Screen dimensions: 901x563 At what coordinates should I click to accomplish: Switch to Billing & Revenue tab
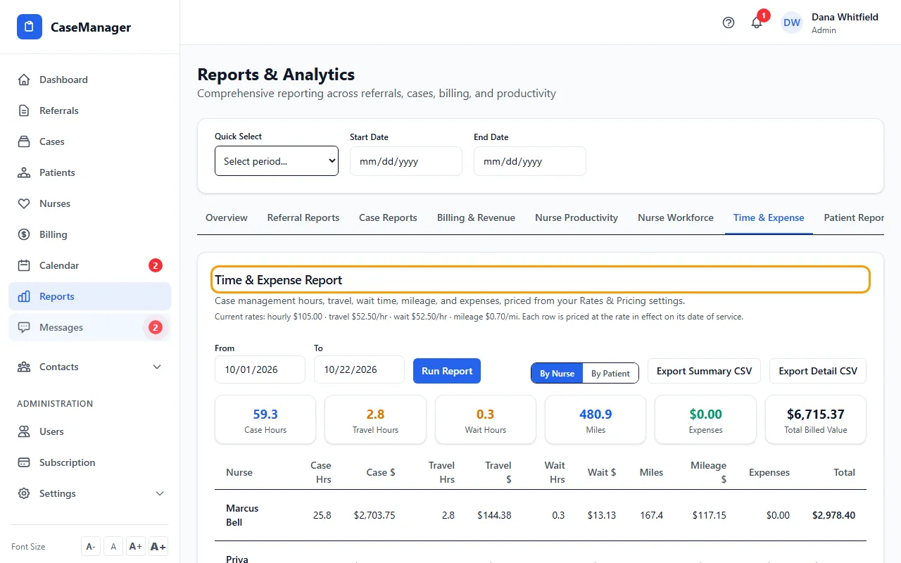[x=476, y=217]
